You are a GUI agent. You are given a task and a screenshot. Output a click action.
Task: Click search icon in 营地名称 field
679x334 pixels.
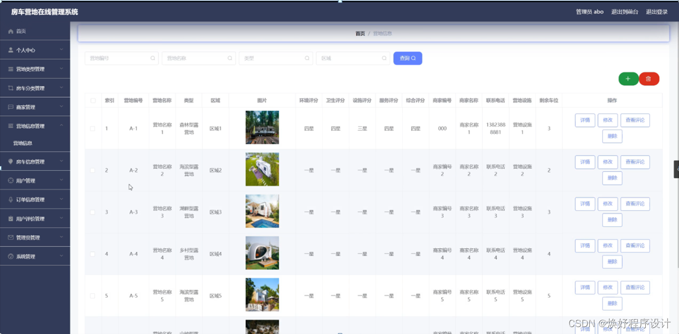click(x=230, y=58)
